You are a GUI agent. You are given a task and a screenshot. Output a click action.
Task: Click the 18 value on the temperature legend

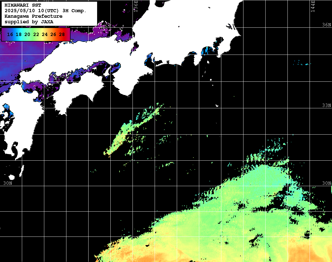pyautogui.click(x=19, y=35)
